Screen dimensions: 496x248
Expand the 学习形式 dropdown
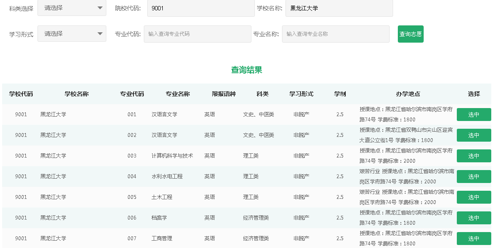pyautogui.click(x=71, y=34)
